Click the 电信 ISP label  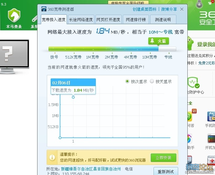pos(129,169)
